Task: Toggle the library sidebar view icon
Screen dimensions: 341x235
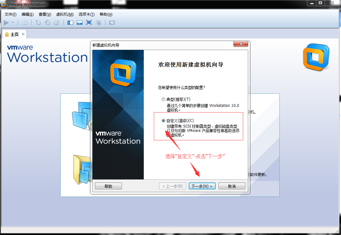Action: [70, 22]
